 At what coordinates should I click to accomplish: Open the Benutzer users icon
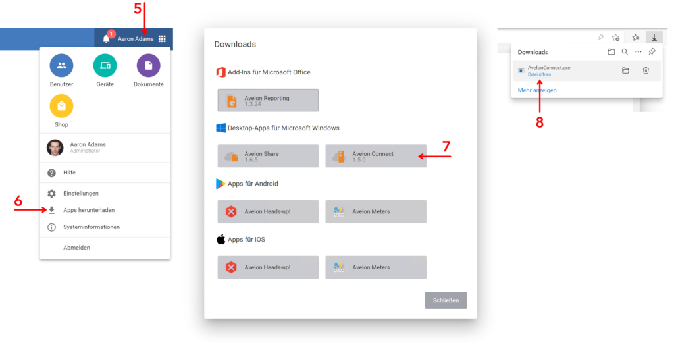tap(61, 65)
